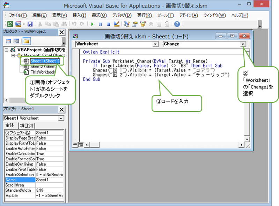Collapse the Microsoft Excel Objects folder
Screen dimensions: 279x206
click(x=13, y=55)
